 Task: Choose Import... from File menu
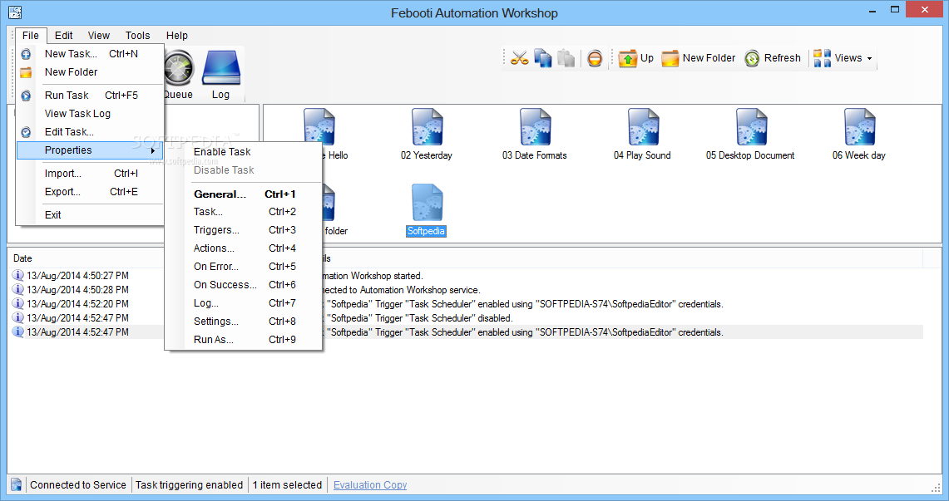pos(90,174)
